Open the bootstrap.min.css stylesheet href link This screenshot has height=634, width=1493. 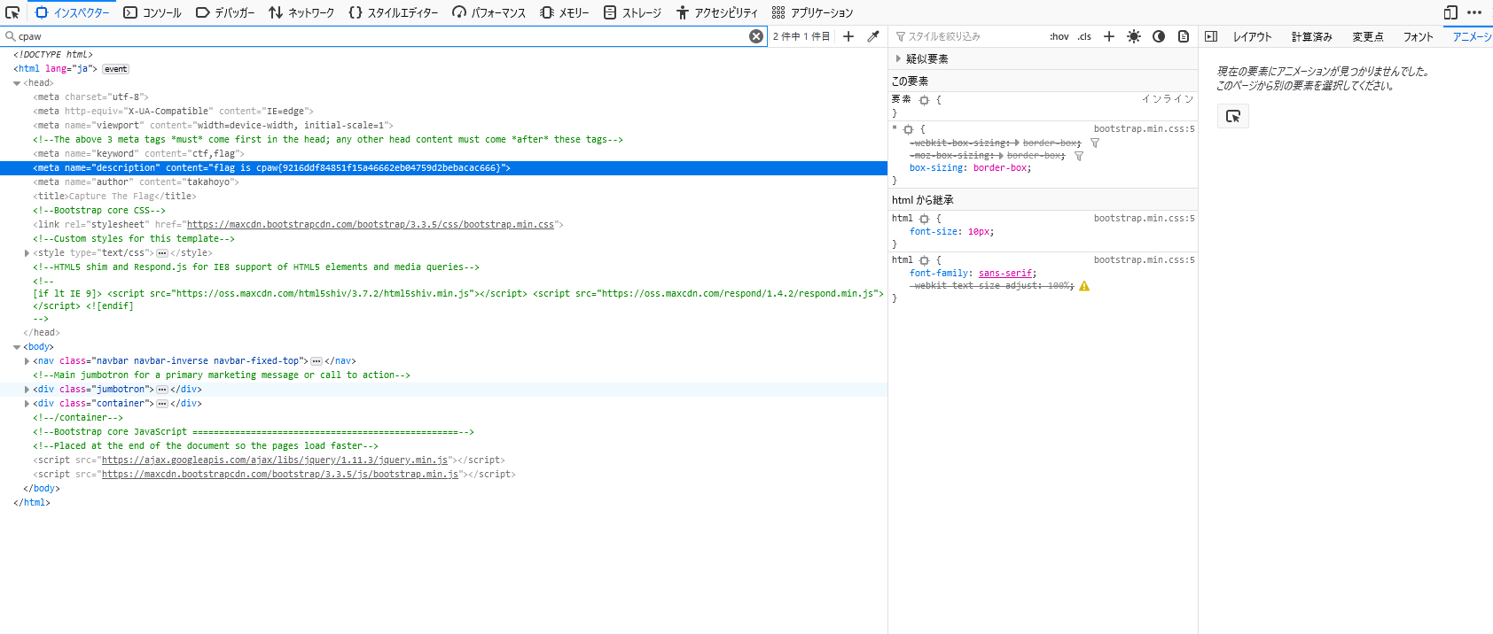(x=371, y=225)
